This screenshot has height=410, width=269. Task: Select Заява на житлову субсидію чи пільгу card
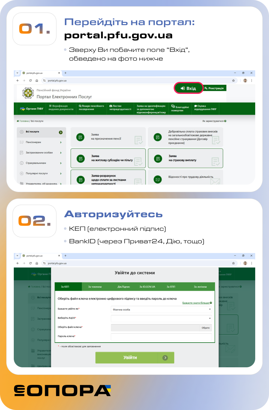coord(108,158)
